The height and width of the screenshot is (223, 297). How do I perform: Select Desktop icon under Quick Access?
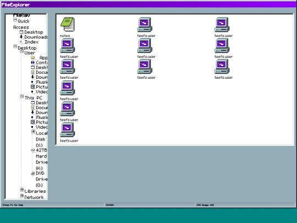[x=21, y=32]
